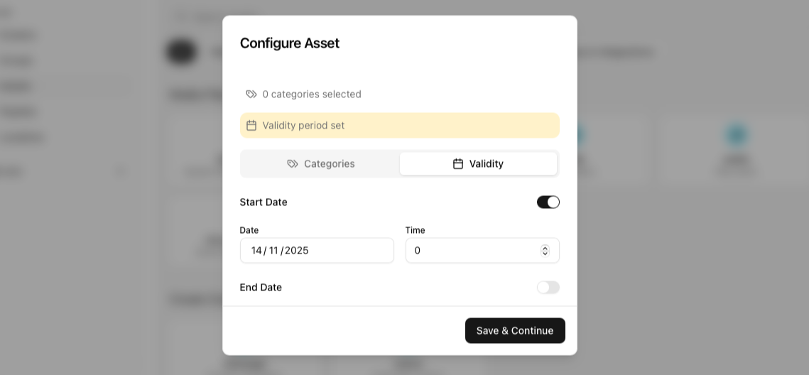Disable the Start Date toggle
The width and height of the screenshot is (809, 375).
coord(548,202)
